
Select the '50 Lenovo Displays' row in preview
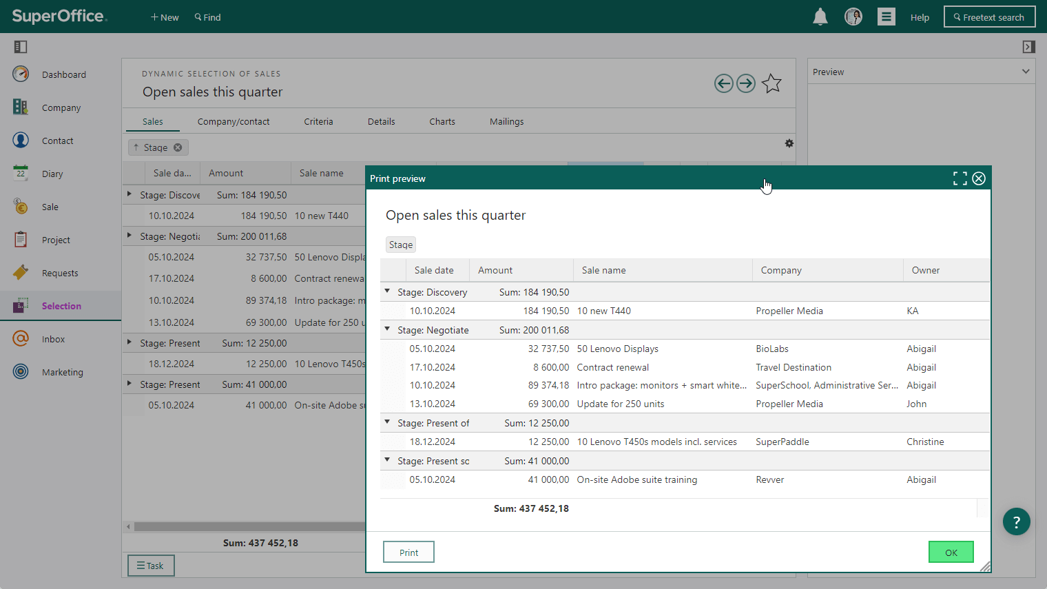click(x=685, y=349)
